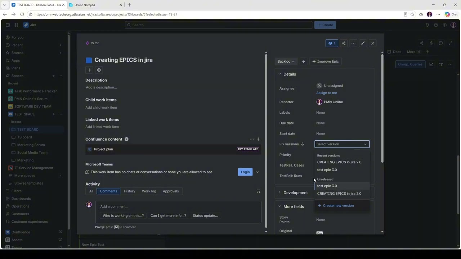Click Add a description field

coord(101,87)
